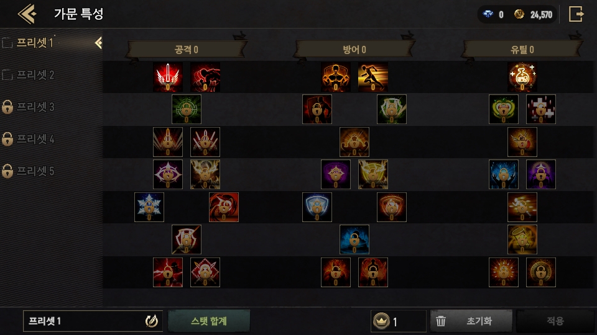597x335 pixels.
Task: Select the locked red cross healing trait
Action: click(540, 109)
